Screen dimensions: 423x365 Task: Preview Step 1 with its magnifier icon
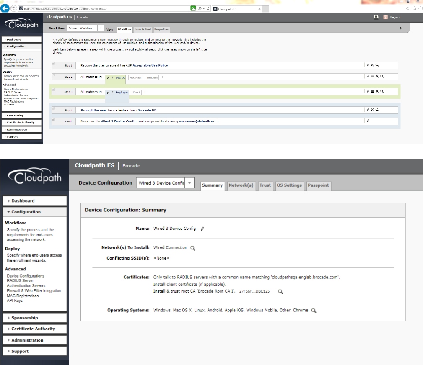click(x=377, y=65)
